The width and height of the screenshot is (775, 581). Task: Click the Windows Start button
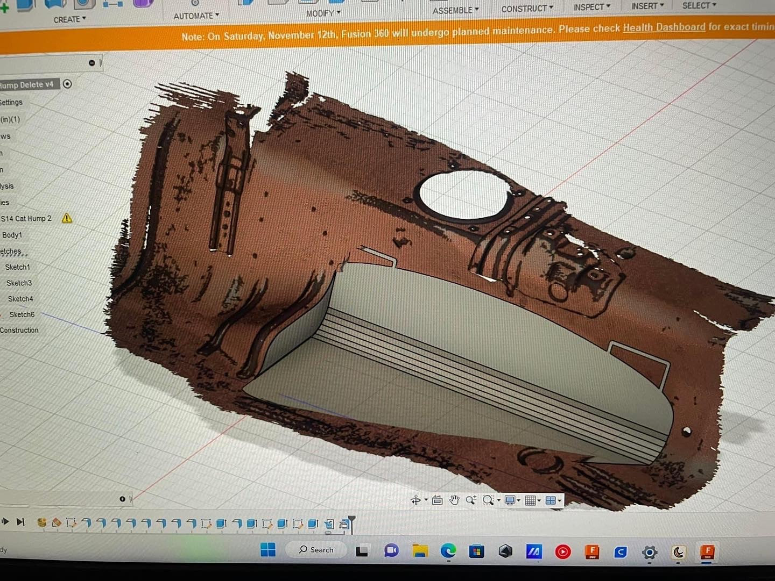267,550
